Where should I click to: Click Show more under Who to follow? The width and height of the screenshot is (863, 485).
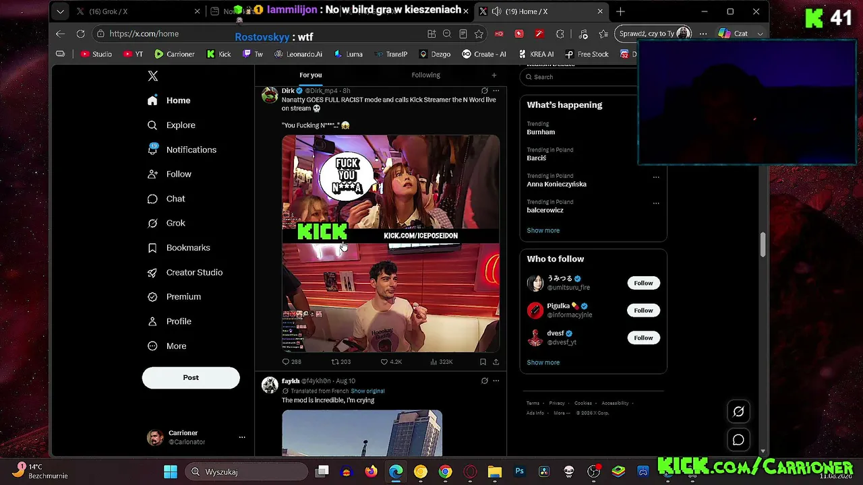543,362
